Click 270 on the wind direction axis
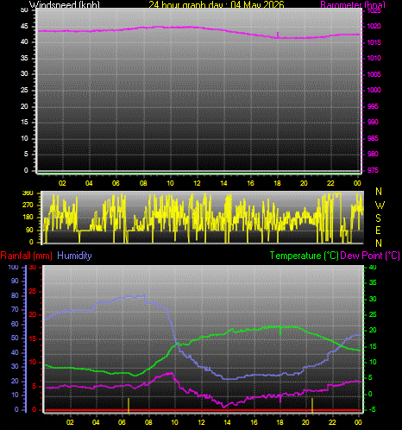402x430 pixels. pos(28,206)
